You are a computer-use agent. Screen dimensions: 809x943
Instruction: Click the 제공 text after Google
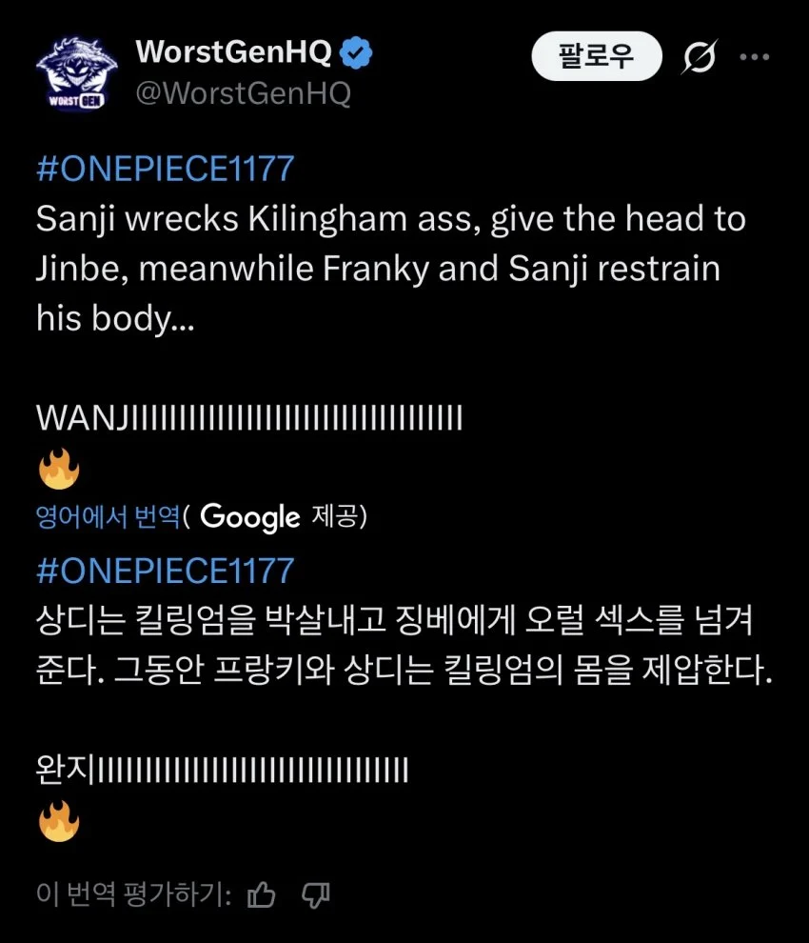coord(335,516)
